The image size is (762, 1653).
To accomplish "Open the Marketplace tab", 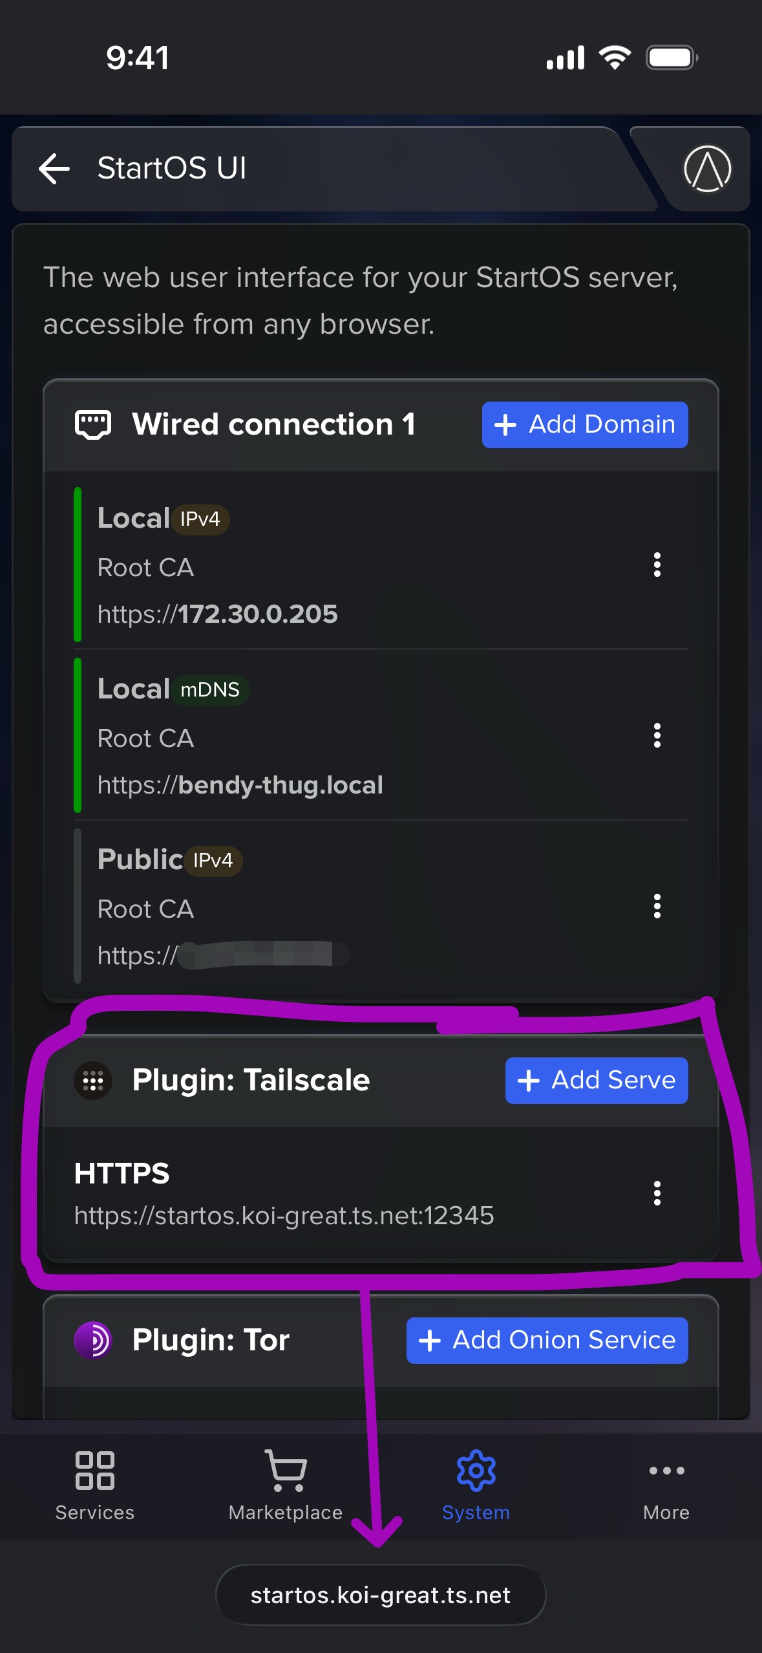I will (x=286, y=1487).
